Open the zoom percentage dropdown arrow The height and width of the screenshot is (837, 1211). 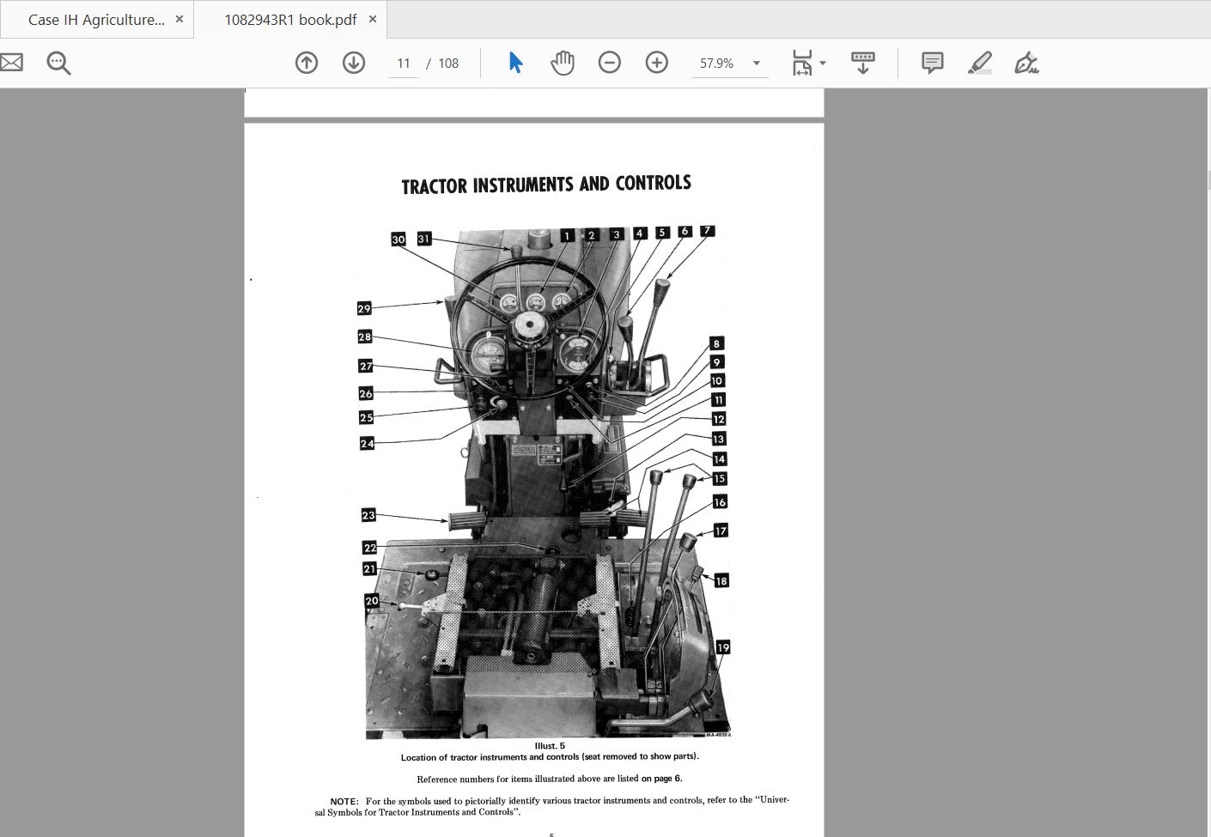click(x=757, y=64)
